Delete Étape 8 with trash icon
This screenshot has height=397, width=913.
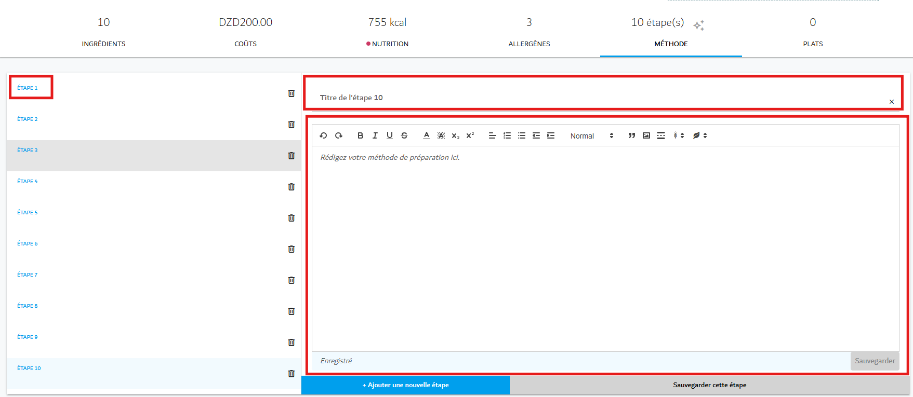click(292, 311)
